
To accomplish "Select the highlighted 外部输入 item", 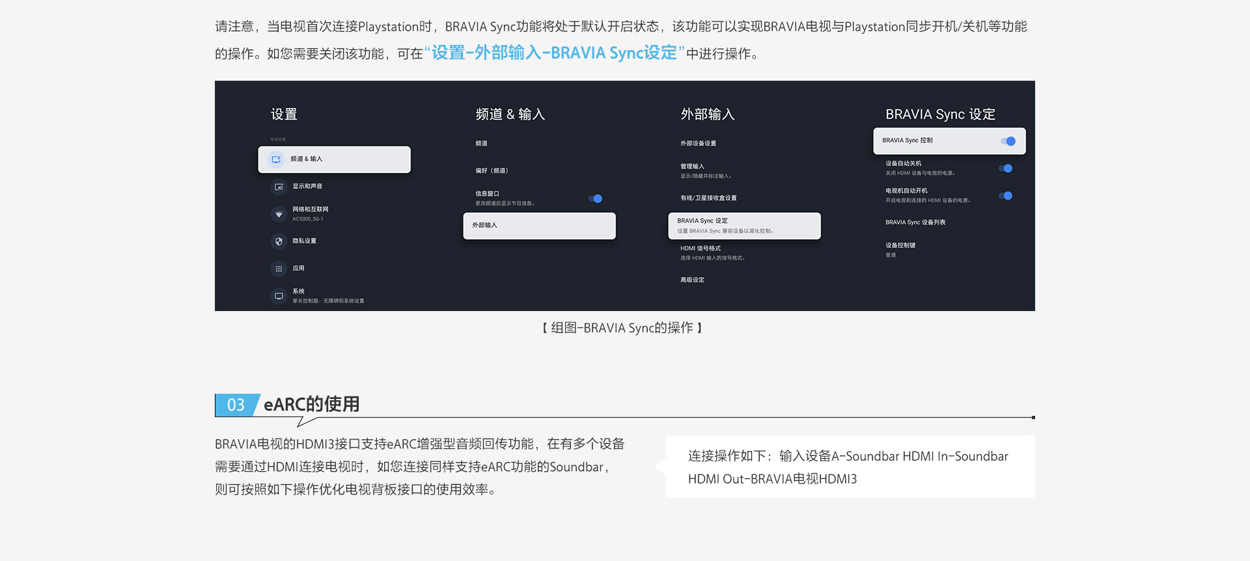I will pyautogui.click(x=539, y=226).
